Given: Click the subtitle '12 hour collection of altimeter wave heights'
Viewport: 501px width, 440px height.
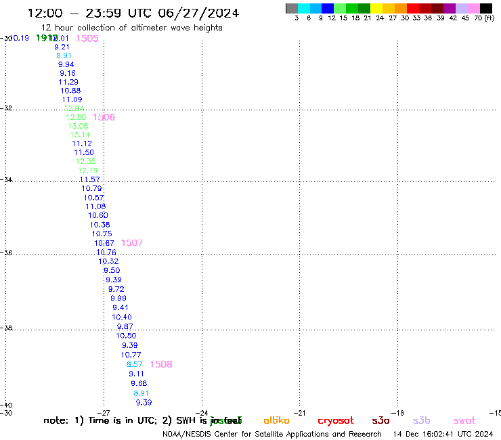Looking at the screenshot, I should click(x=131, y=28).
